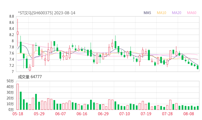Click the rightmost green volume bar

coord(198,108)
